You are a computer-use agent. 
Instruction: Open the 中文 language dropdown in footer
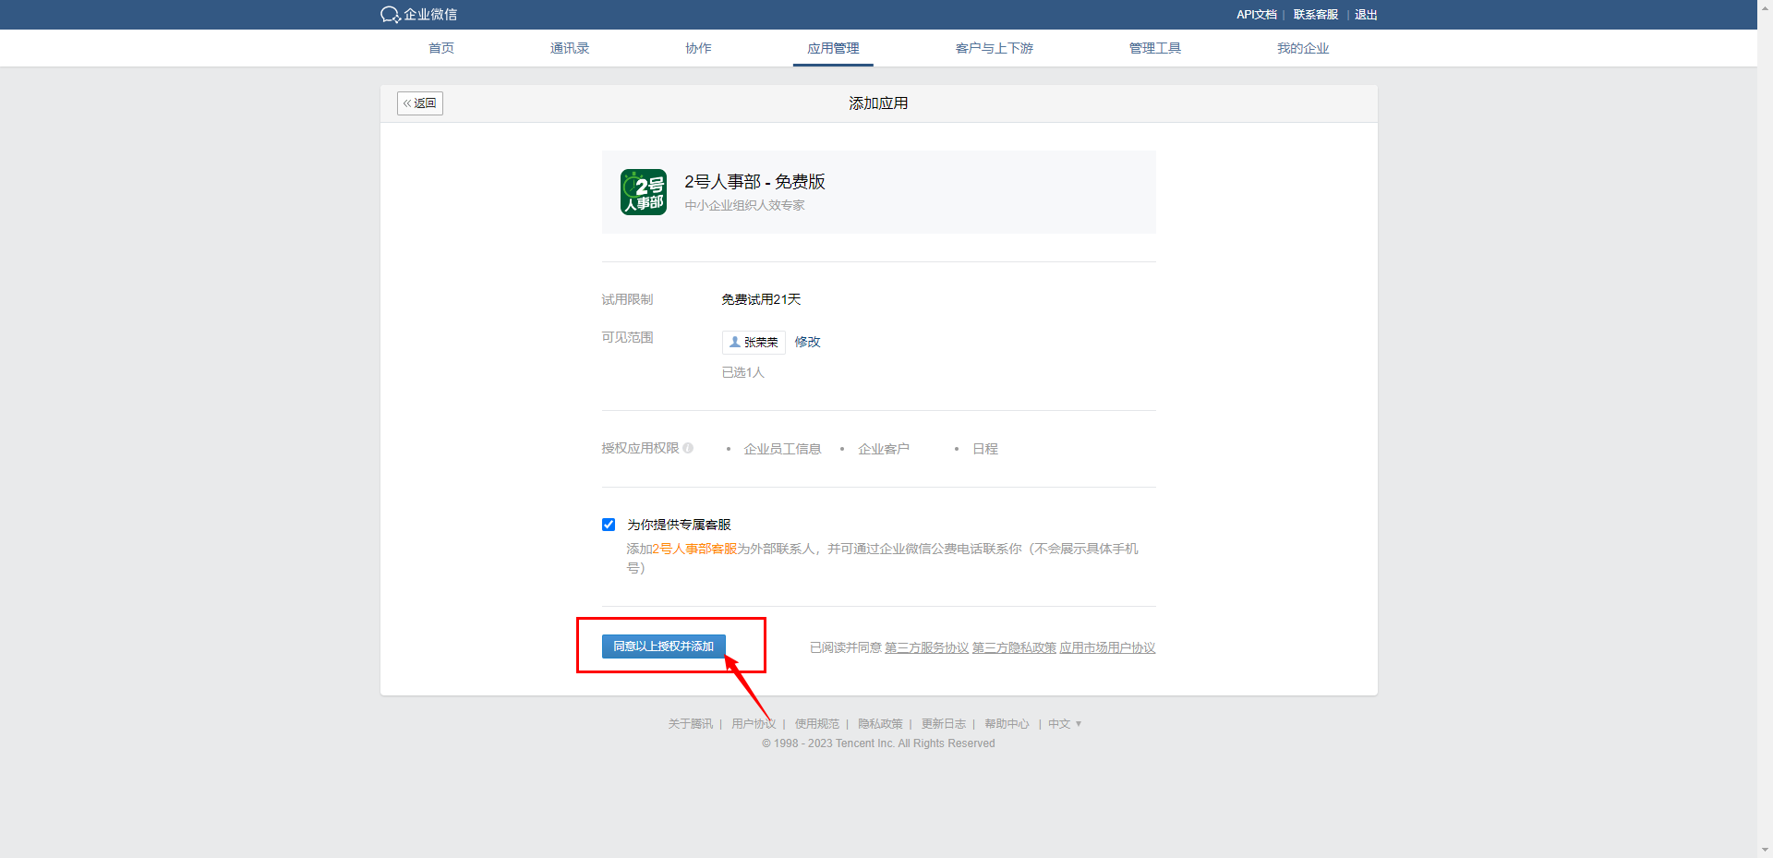pyautogui.click(x=1065, y=724)
